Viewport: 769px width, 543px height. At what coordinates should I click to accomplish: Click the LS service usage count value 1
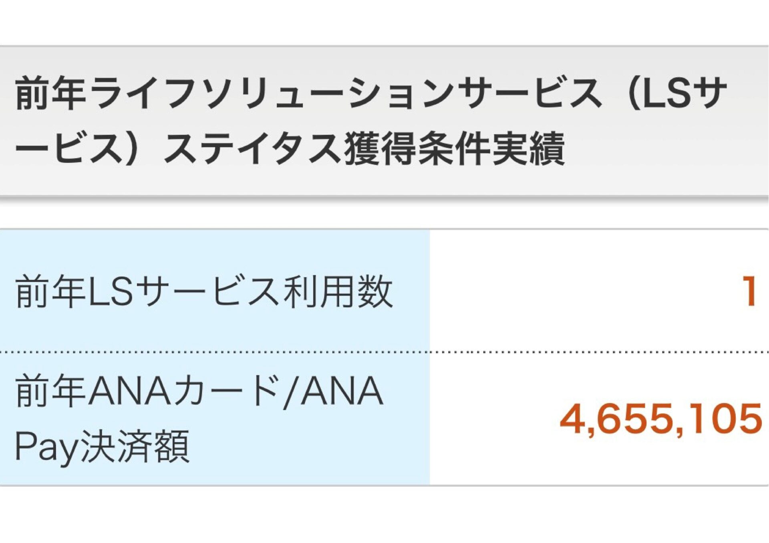(748, 292)
